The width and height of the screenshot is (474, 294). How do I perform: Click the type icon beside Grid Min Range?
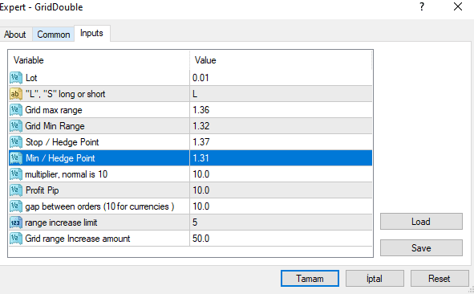pyautogui.click(x=16, y=126)
